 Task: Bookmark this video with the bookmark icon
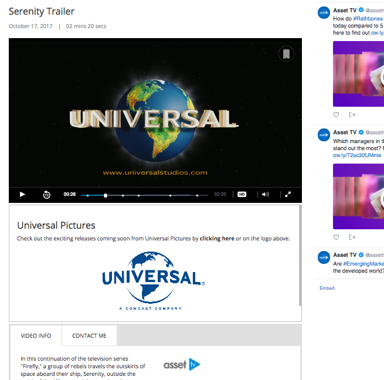(x=286, y=53)
